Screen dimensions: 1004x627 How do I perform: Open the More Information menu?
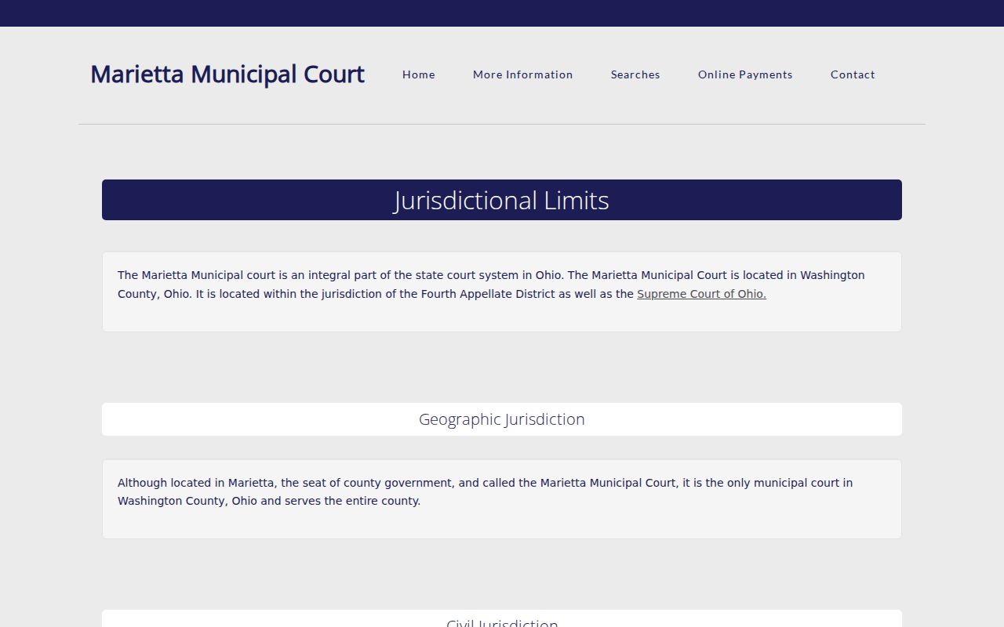pos(523,74)
